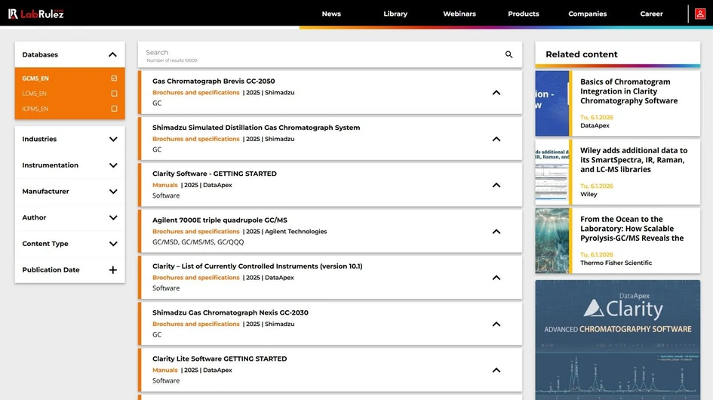Screen dimensions: 713x400
Task: Open the Webinars menu
Action: point(459,14)
